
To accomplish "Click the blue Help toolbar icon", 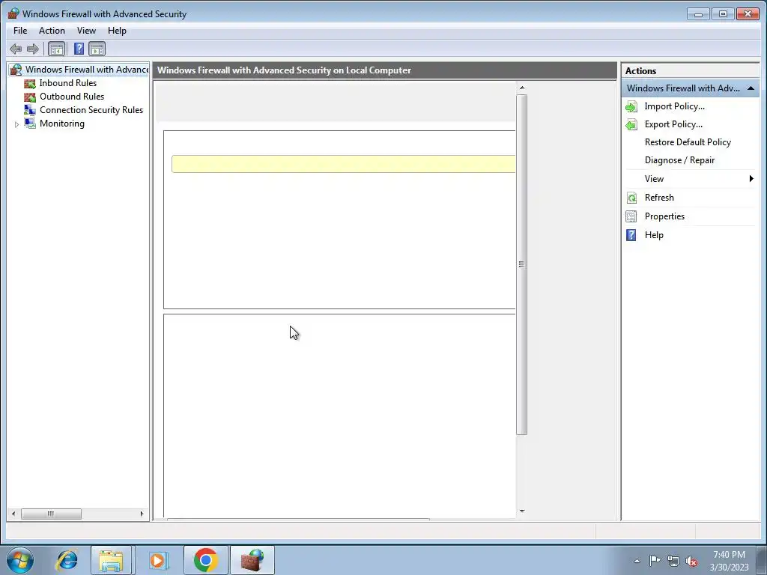I will 79,49.
